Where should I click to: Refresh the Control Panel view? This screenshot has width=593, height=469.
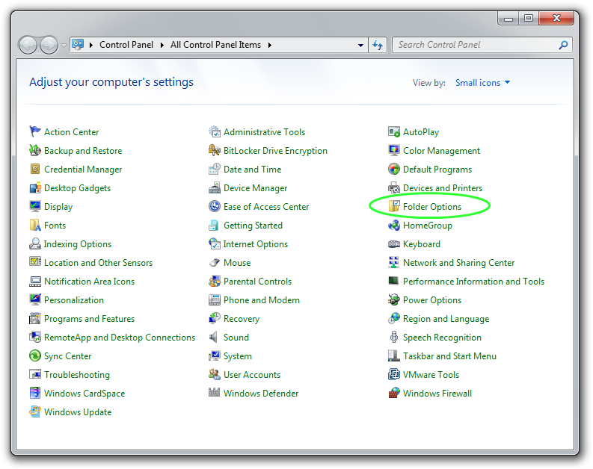click(x=378, y=45)
